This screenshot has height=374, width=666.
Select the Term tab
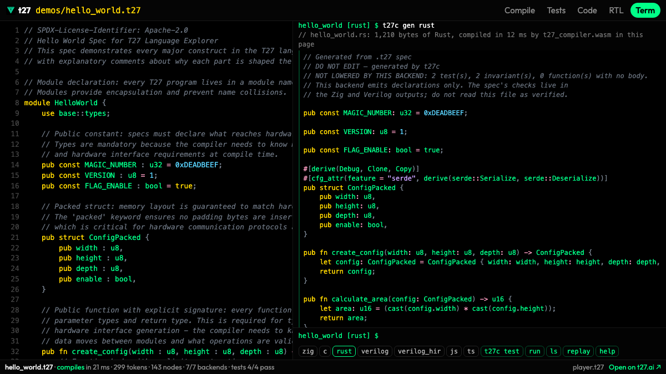click(x=645, y=11)
